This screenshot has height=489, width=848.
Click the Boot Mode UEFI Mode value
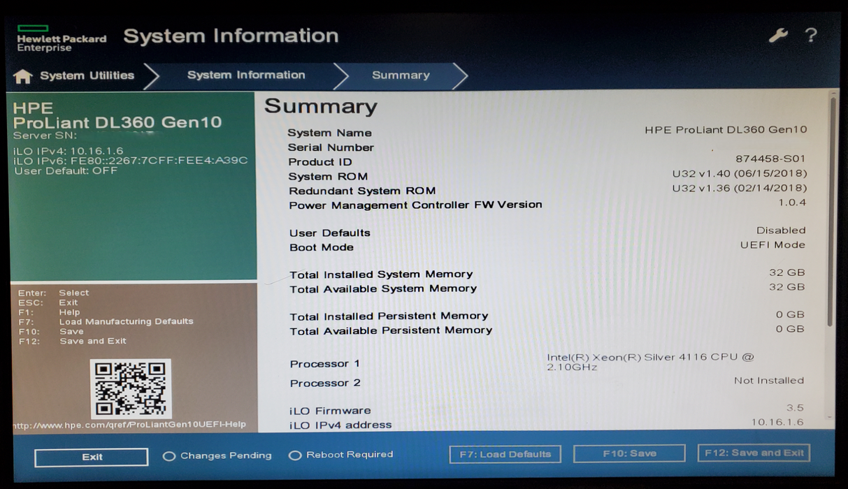tap(772, 245)
